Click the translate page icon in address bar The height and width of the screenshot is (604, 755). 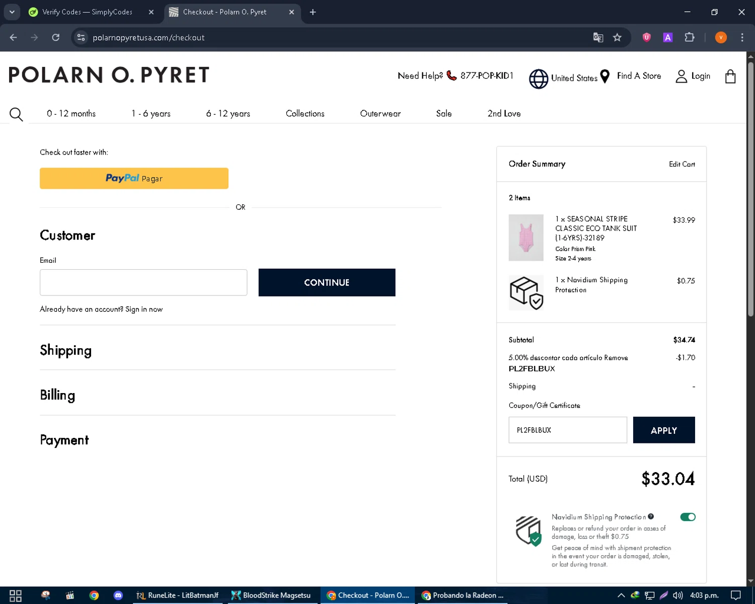pyautogui.click(x=598, y=37)
